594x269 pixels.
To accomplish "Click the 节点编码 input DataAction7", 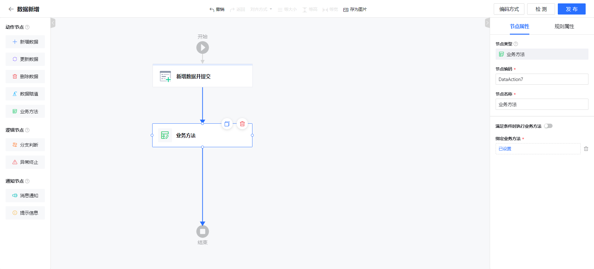I will pos(542,79).
